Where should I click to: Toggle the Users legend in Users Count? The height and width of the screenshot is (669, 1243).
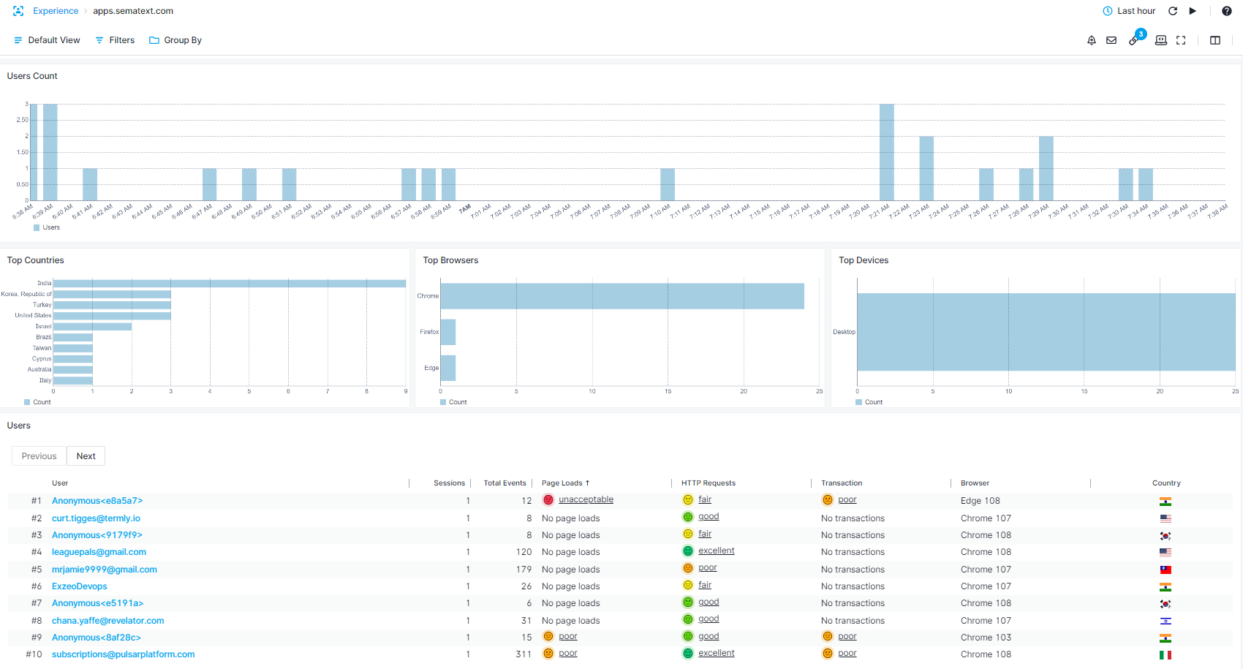pyautogui.click(x=47, y=227)
